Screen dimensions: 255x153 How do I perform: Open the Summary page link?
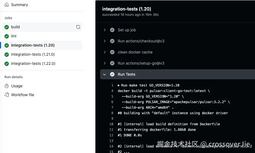(x=19, y=5)
